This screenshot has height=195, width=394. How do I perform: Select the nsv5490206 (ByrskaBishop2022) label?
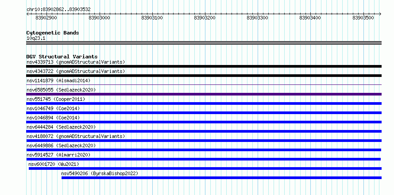(x=100, y=173)
